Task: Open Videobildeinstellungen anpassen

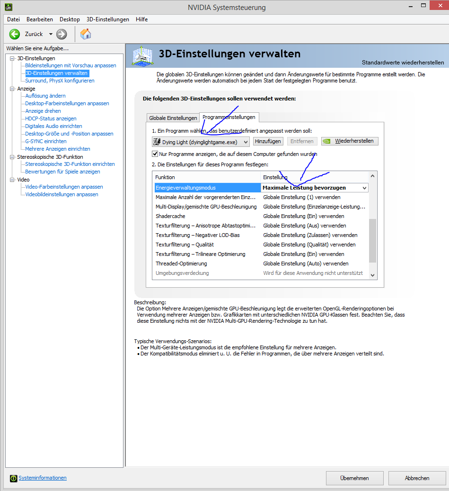Action: (x=62, y=194)
